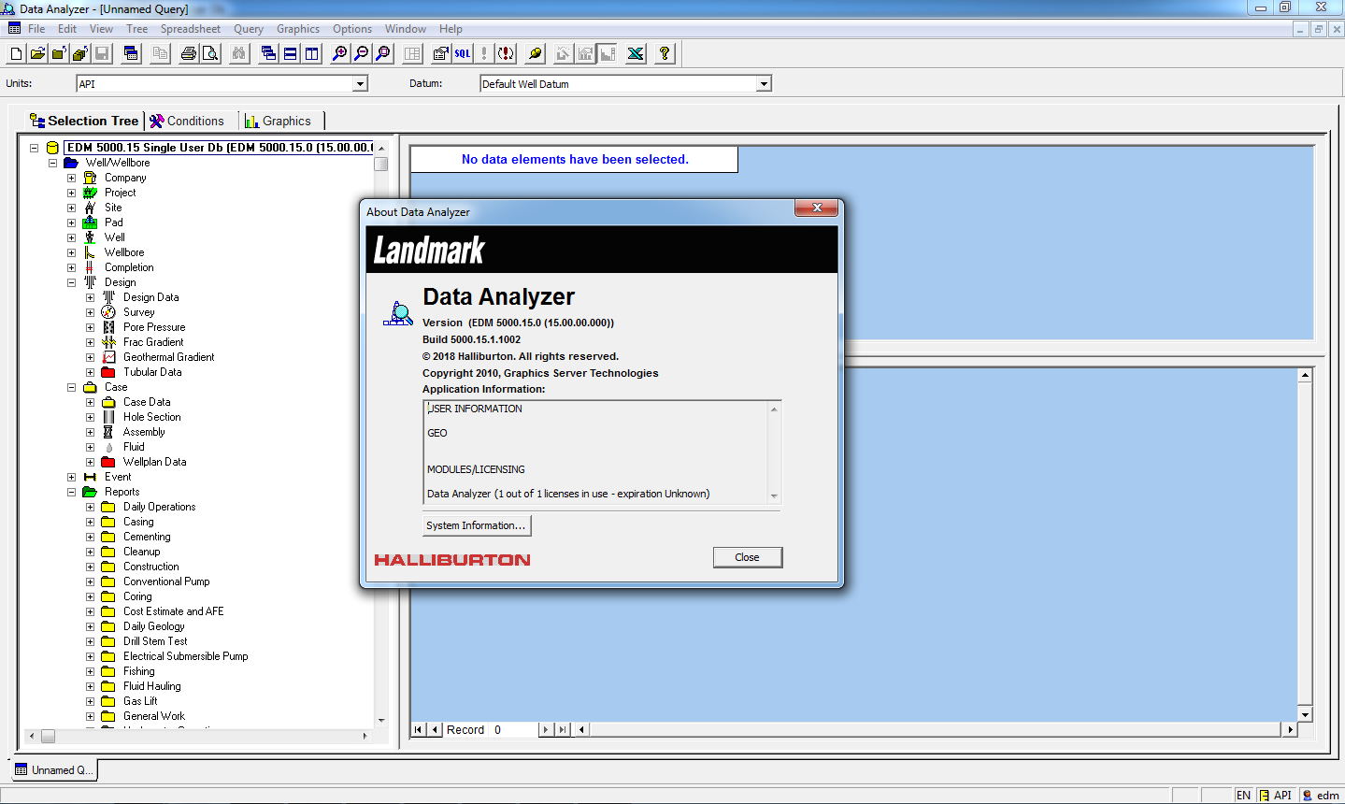The width and height of the screenshot is (1345, 804).
Task: Click the printer icon in the toolbar
Action: [x=189, y=53]
